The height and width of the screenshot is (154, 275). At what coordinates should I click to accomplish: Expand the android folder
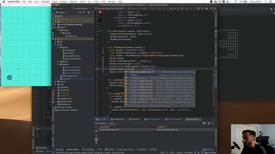56,25
